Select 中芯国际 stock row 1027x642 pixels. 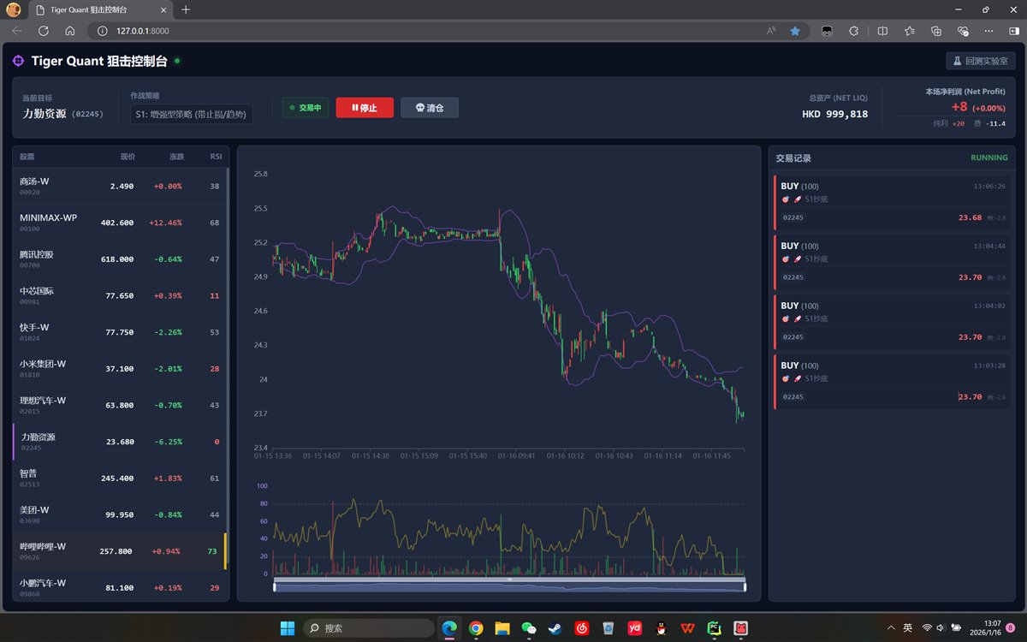[120, 295]
